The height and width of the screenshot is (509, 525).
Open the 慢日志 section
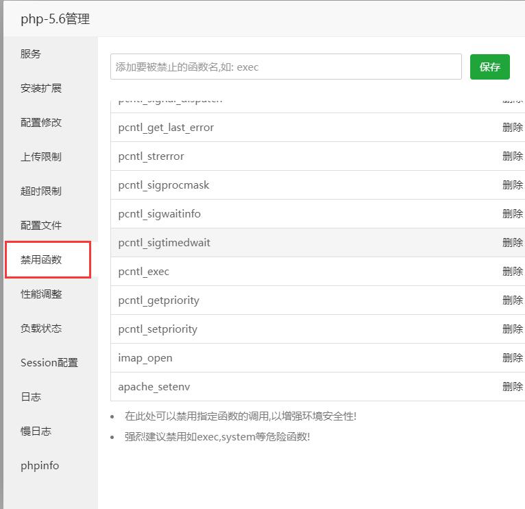pos(36,431)
